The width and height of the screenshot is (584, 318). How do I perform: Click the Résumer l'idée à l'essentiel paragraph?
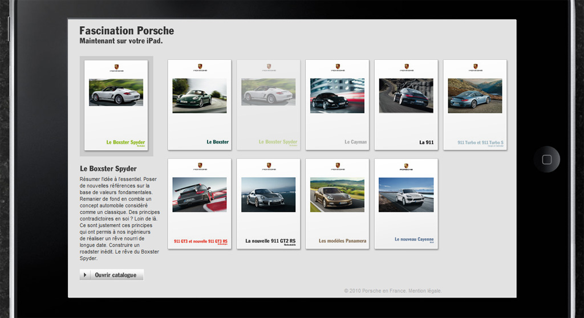120,219
